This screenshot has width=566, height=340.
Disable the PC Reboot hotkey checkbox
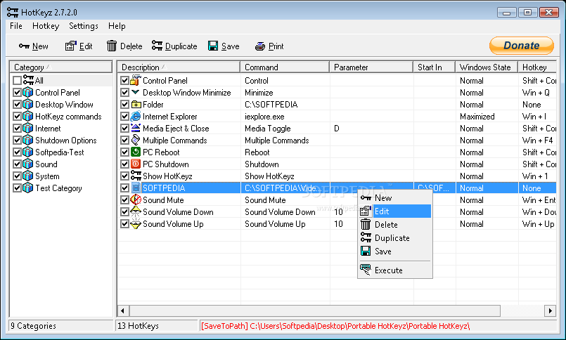click(125, 152)
